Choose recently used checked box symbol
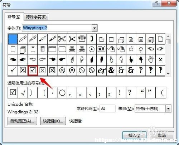The width and height of the screenshot is (179, 145). coord(13,92)
